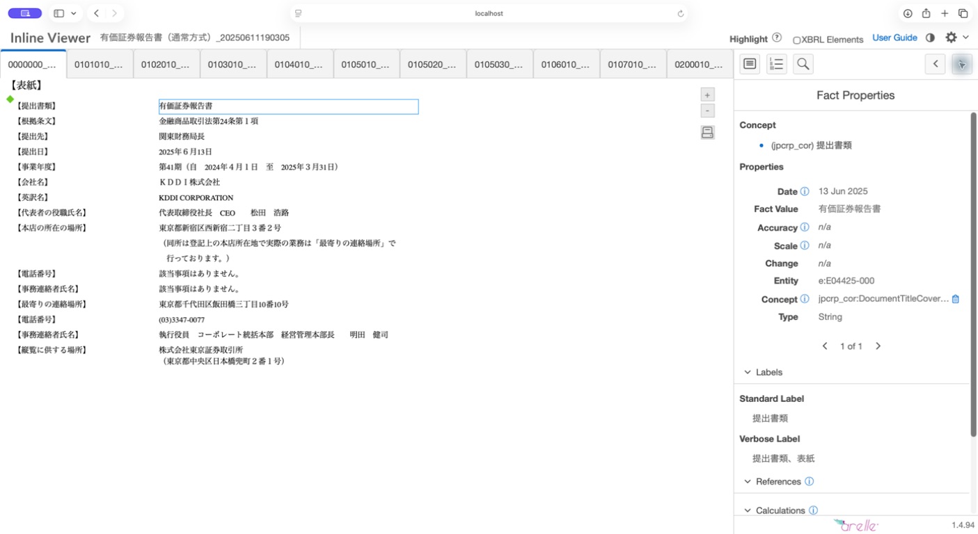Viewport: 978px width, 534px height.
Task: Zoom in with the plus button
Action: pos(707,95)
